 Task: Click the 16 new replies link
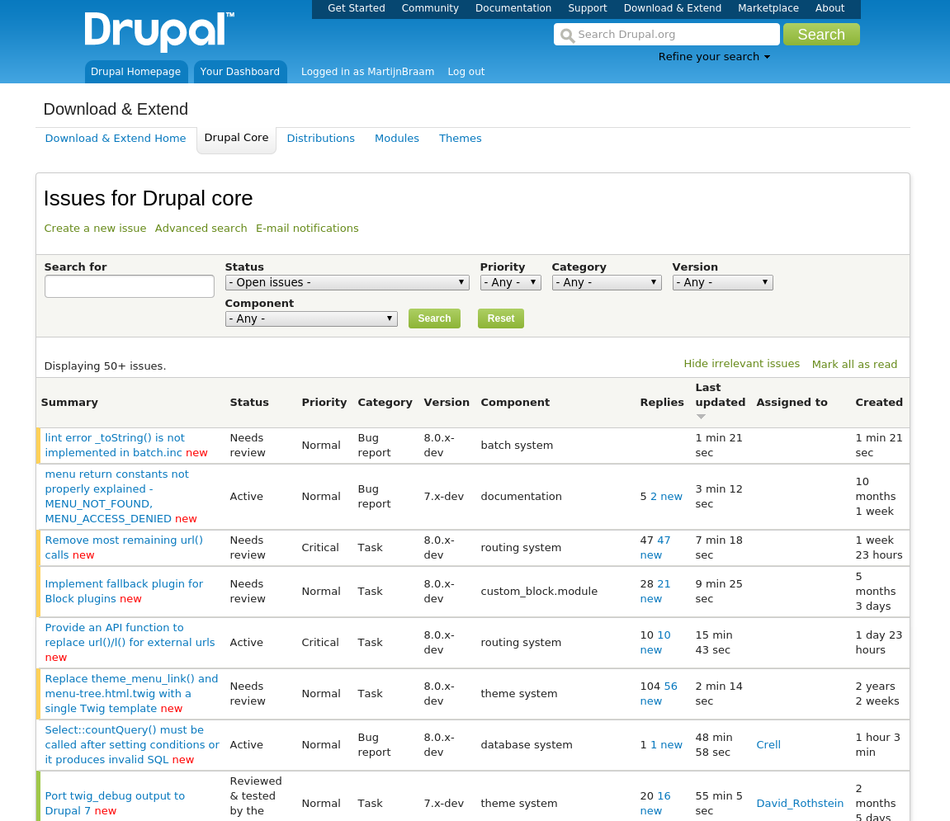click(x=655, y=804)
